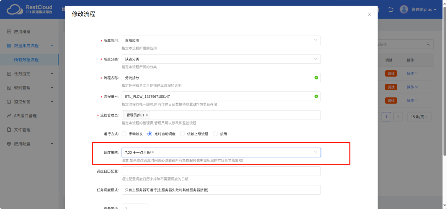Screen dimensions: 447x209
Task: Open the 15条/页 page size dropdown
Action: tap(419, 117)
